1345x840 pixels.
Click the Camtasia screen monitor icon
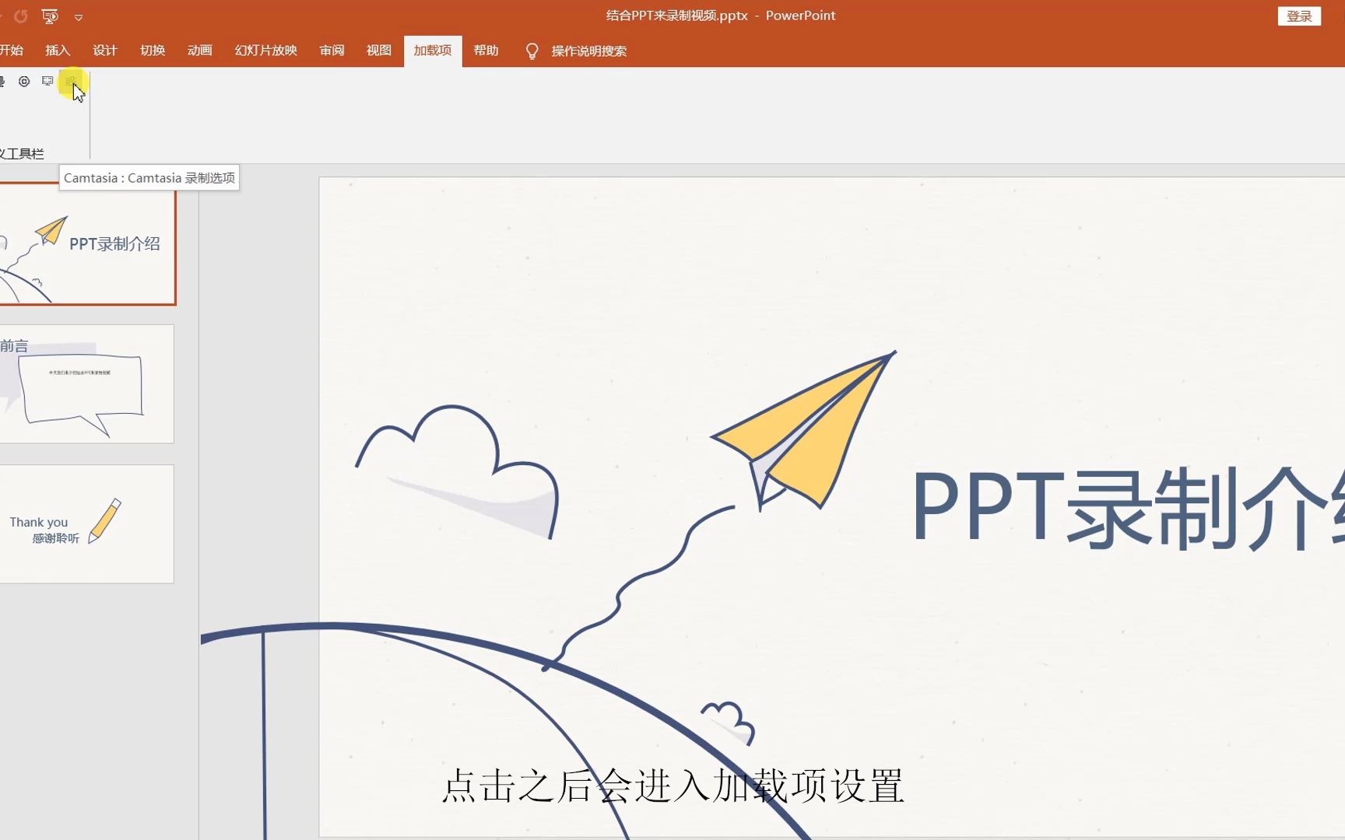click(47, 81)
